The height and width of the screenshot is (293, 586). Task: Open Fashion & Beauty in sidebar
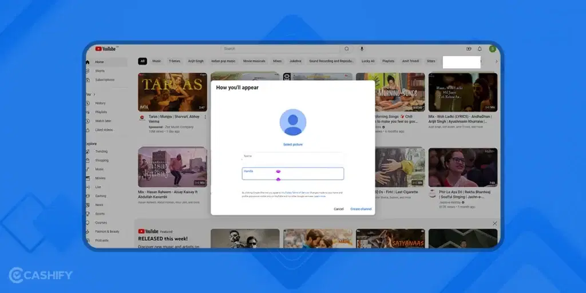pyautogui.click(x=106, y=232)
